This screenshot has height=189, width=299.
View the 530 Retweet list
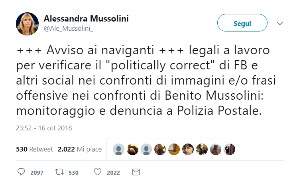click(x=34, y=149)
